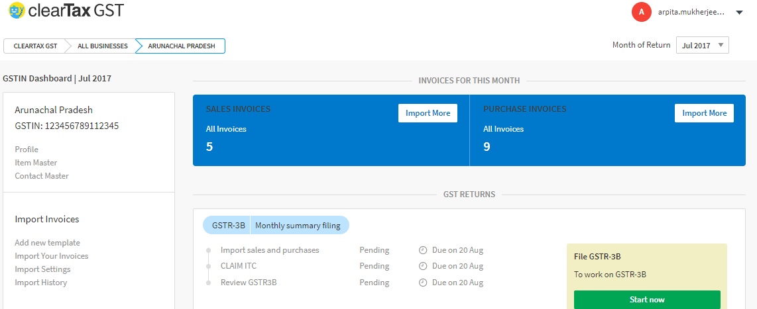This screenshot has height=309, width=757.
Task: Click the red user avatar circle
Action: click(641, 11)
